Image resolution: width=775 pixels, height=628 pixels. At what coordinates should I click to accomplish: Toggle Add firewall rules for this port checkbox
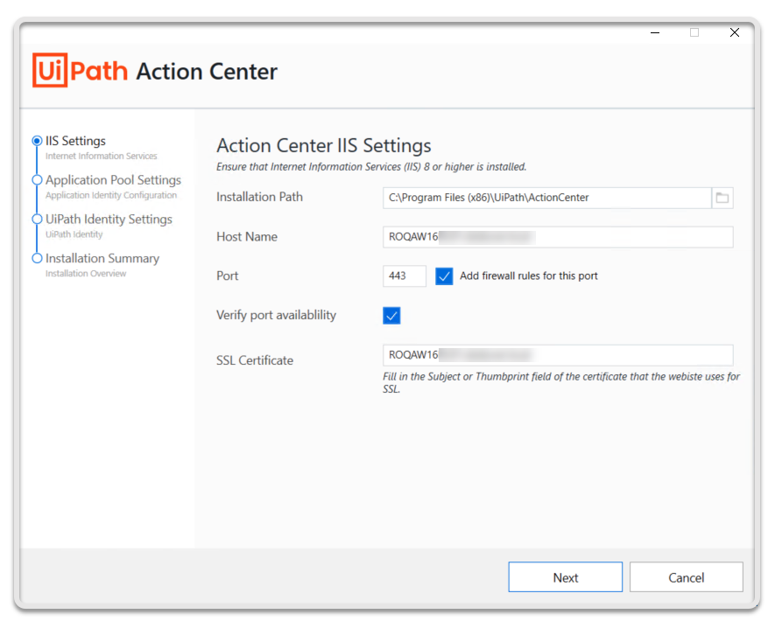pos(444,276)
